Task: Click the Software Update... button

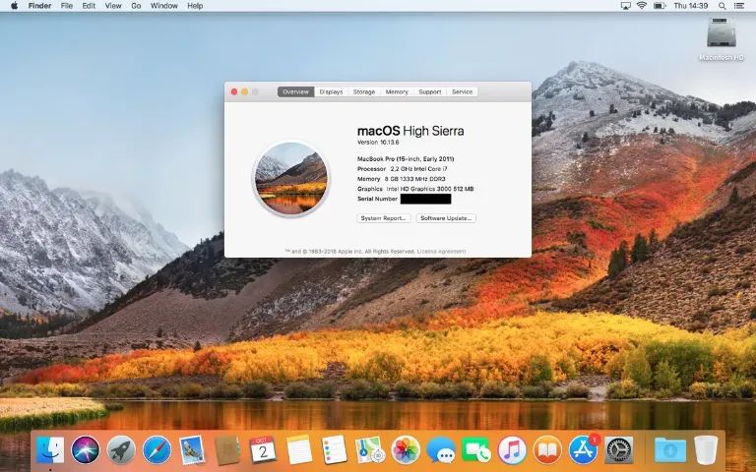Action: pos(446,218)
